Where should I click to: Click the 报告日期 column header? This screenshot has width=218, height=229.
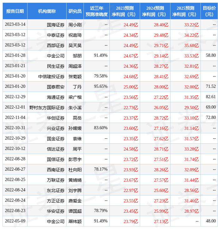(15, 11)
